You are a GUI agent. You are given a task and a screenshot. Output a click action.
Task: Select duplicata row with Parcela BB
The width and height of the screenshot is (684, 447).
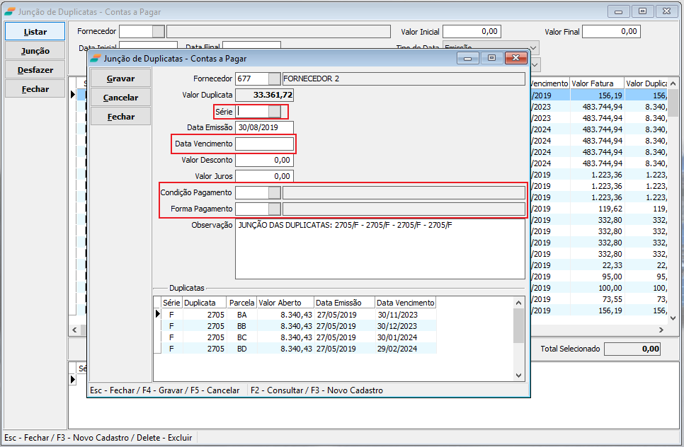242,325
